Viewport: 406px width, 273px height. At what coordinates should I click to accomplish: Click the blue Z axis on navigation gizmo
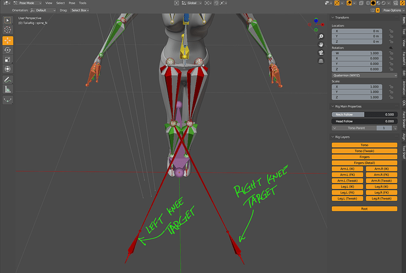point(316,21)
